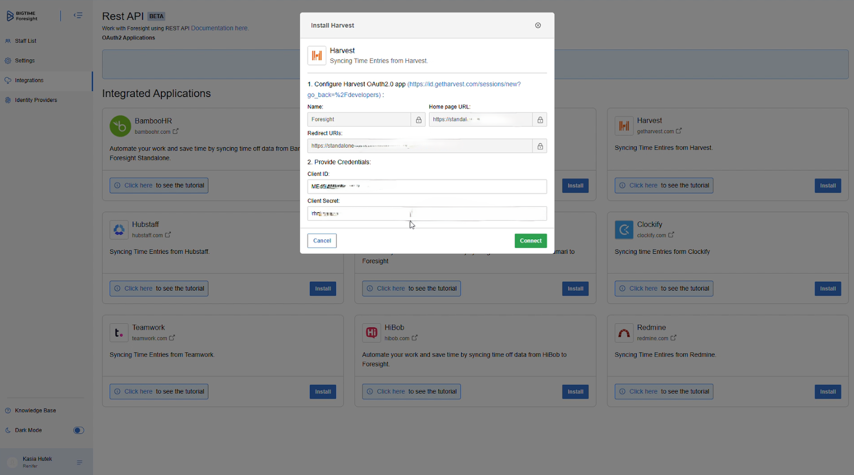854x475 pixels.
Task: Open user menu next to Kasia Hutek
Action: pyautogui.click(x=80, y=462)
